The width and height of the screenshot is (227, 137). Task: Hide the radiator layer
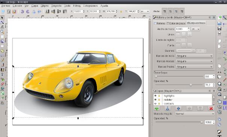coord(156,100)
